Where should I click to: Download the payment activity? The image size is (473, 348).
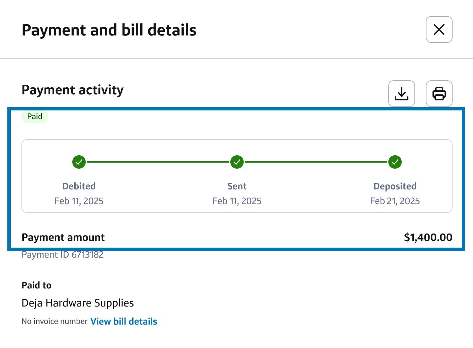tap(401, 94)
